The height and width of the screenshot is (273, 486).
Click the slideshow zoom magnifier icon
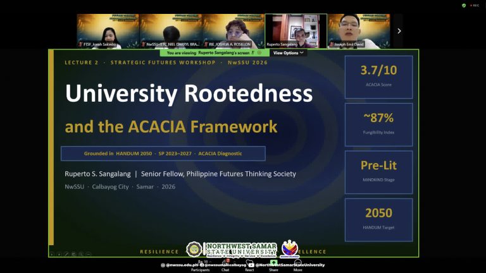click(81, 254)
